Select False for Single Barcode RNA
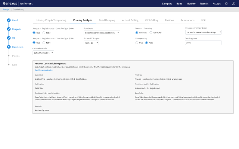 pyautogui.click(x=44, y=43)
